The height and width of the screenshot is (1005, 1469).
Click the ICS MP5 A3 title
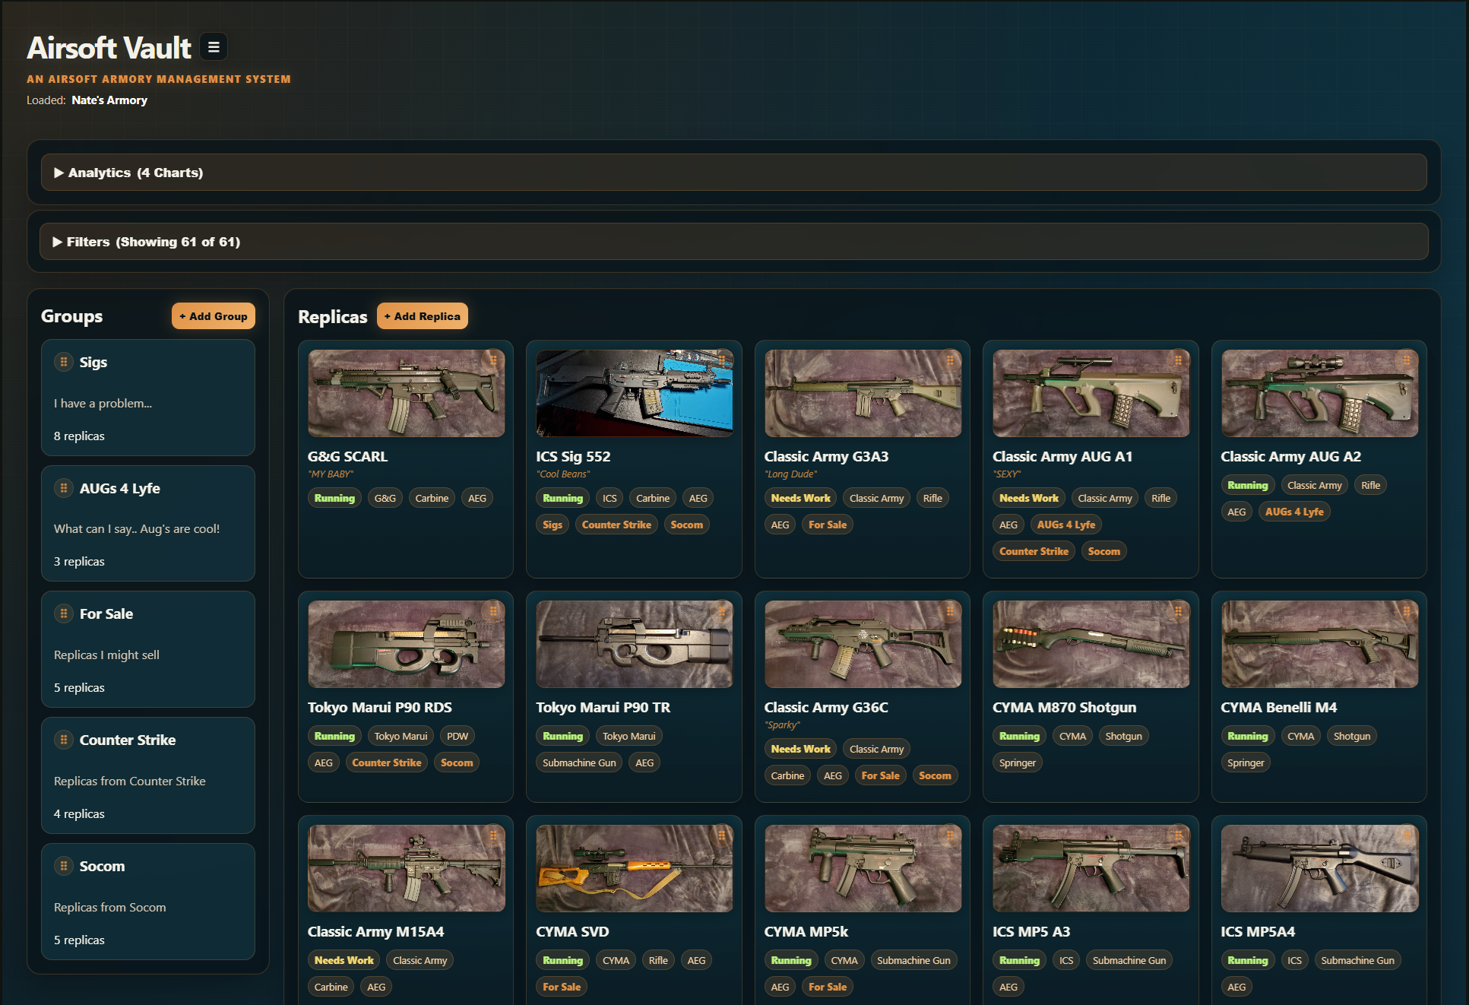1031,931
